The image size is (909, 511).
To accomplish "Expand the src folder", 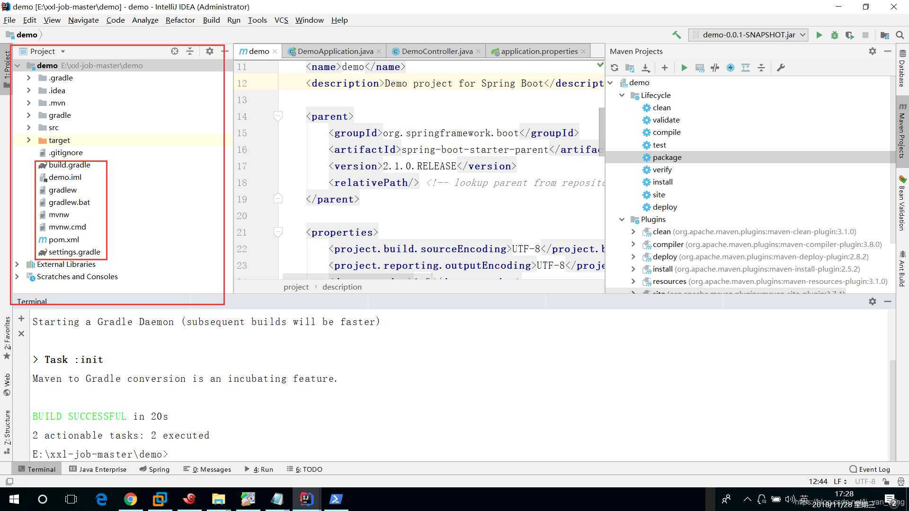I will [28, 127].
